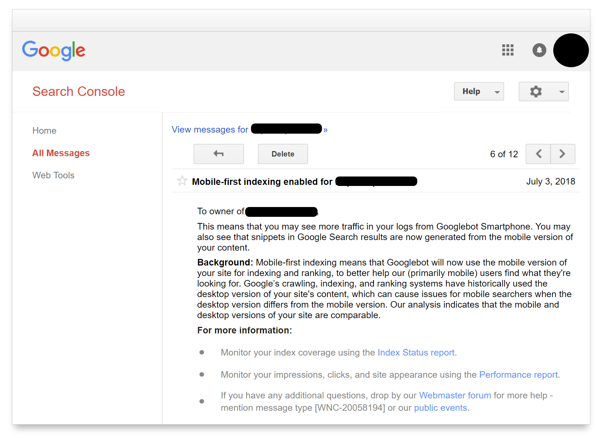598x438 pixels.
Task: Click the For more information: heading
Action: pyautogui.click(x=245, y=330)
